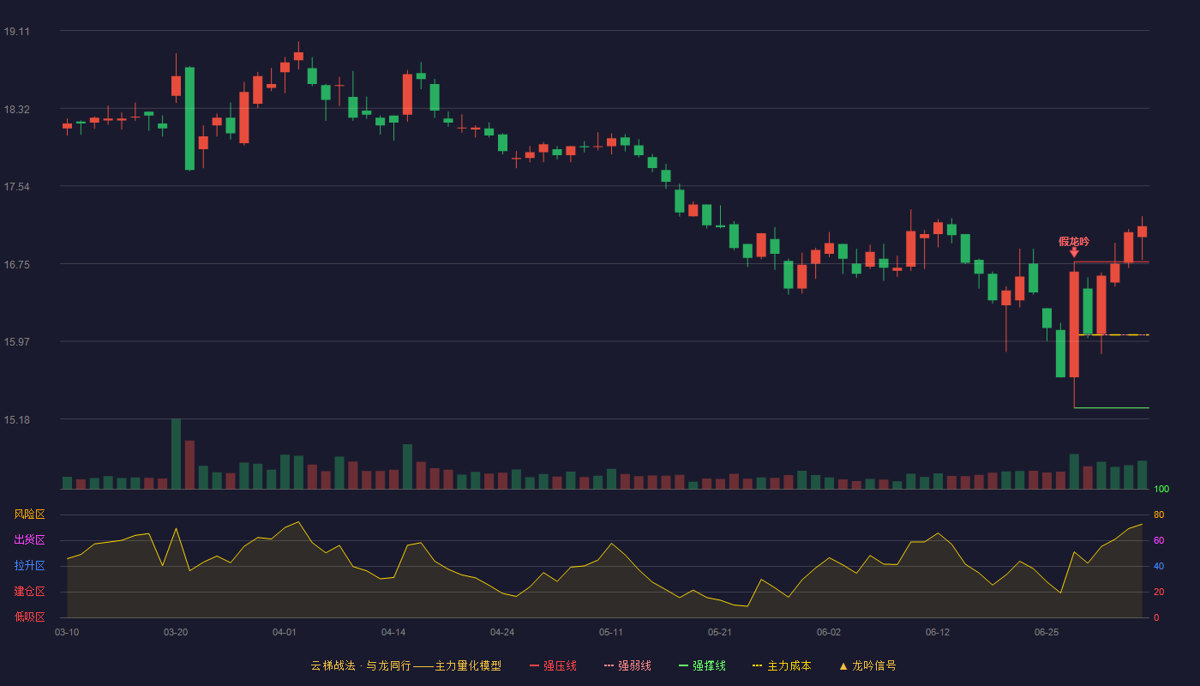Click the 05-11 date label
The height and width of the screenshot is (686, 1200).
pyautogui.click(x=611, y=632)
